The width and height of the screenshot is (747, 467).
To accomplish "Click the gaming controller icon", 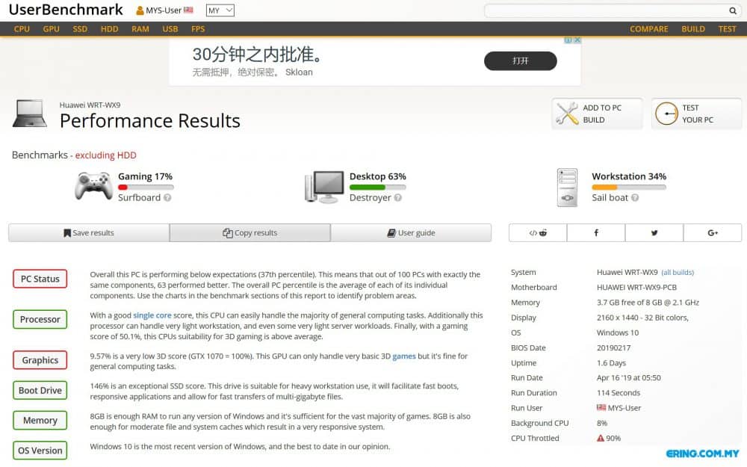I will [93, 186].
